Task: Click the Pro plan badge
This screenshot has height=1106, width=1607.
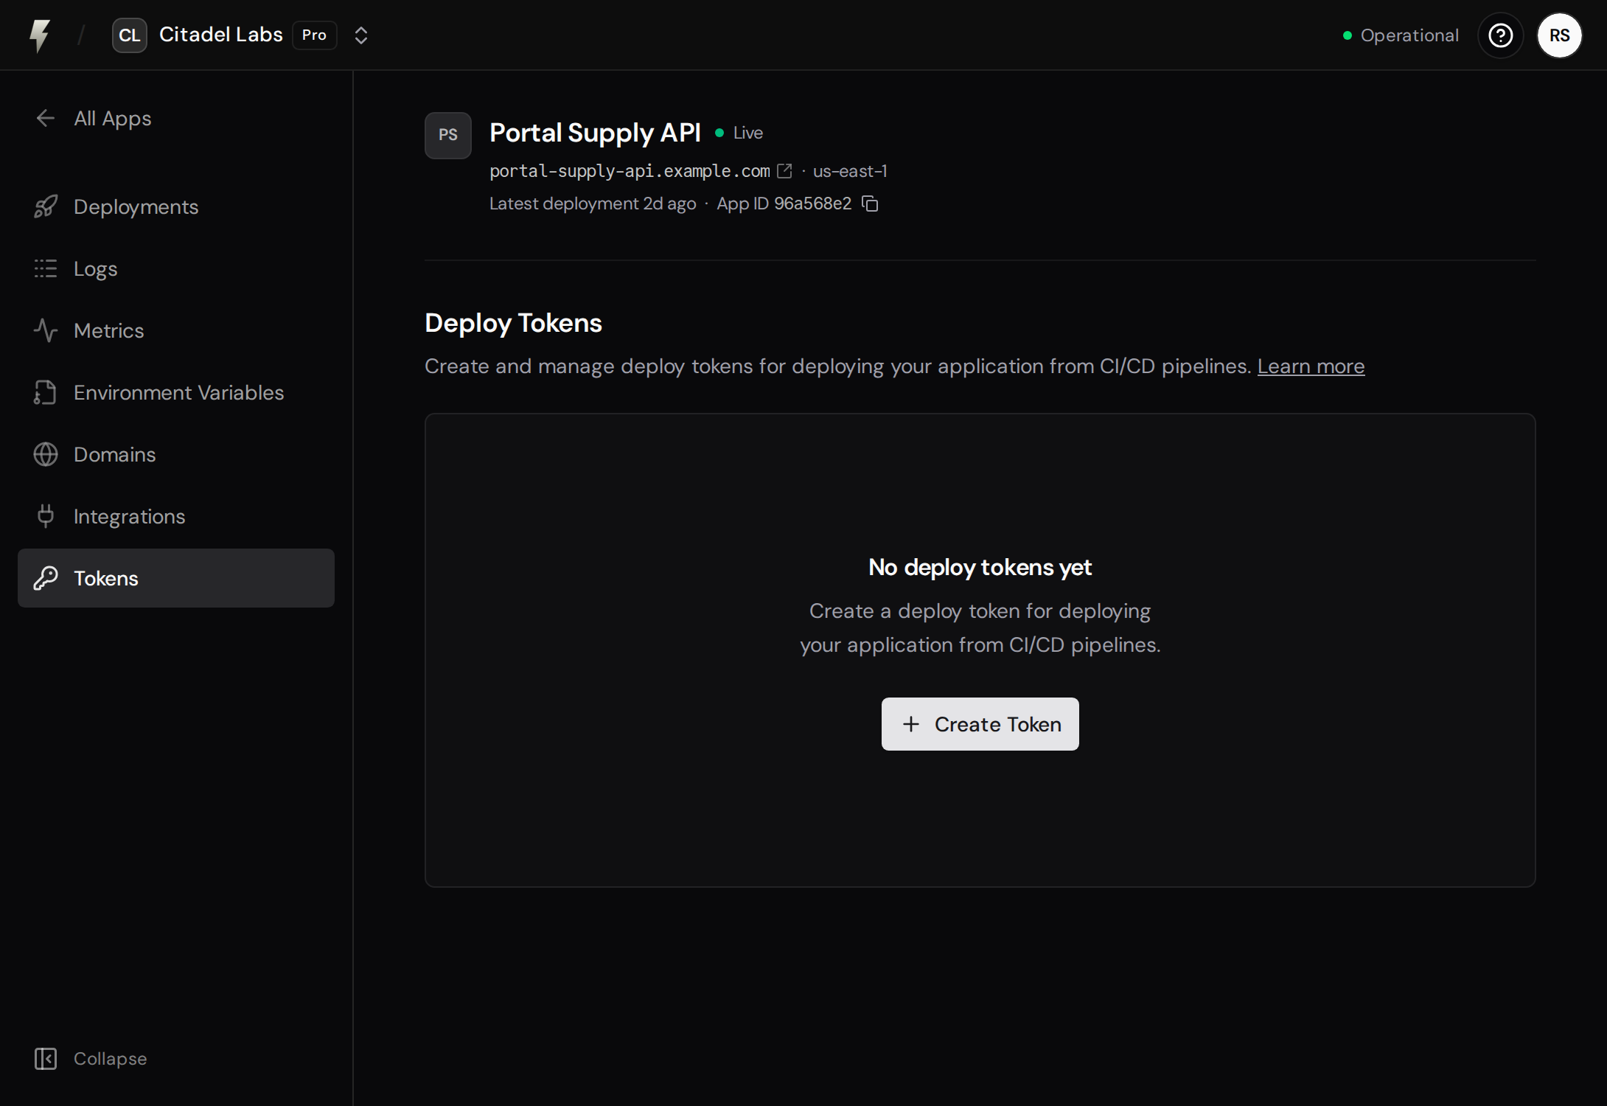Action: tap(315, 35)
